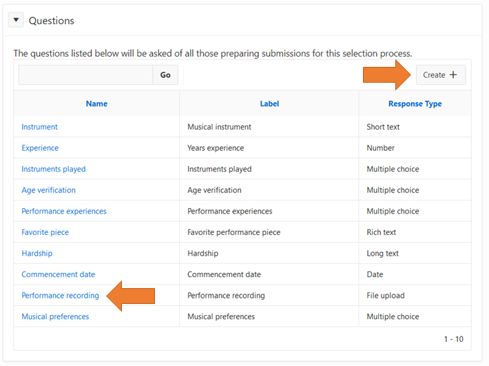Open the Musical preferences question

[x=55, y=317]
